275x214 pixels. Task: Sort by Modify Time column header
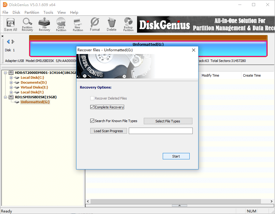[x=220, y=75]
